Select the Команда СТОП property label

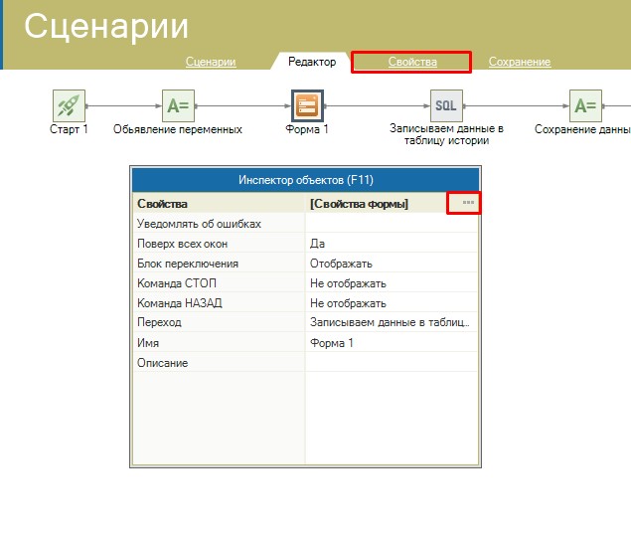point(177,283)
